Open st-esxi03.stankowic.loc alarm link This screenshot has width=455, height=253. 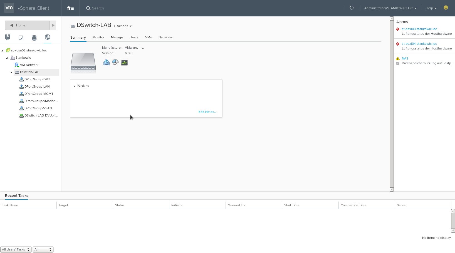pyautogui.click(x=419, y=29)
